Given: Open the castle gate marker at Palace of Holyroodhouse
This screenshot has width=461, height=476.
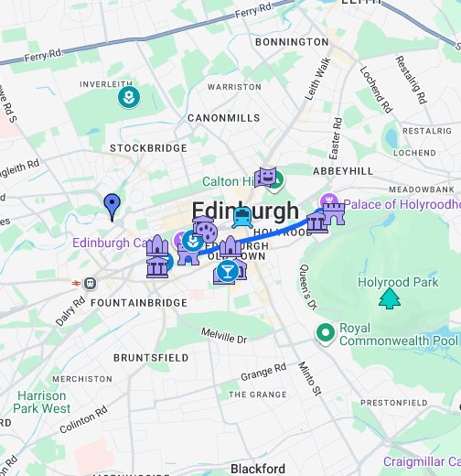Looking at the screenshot, I should [x=334, y=214].
